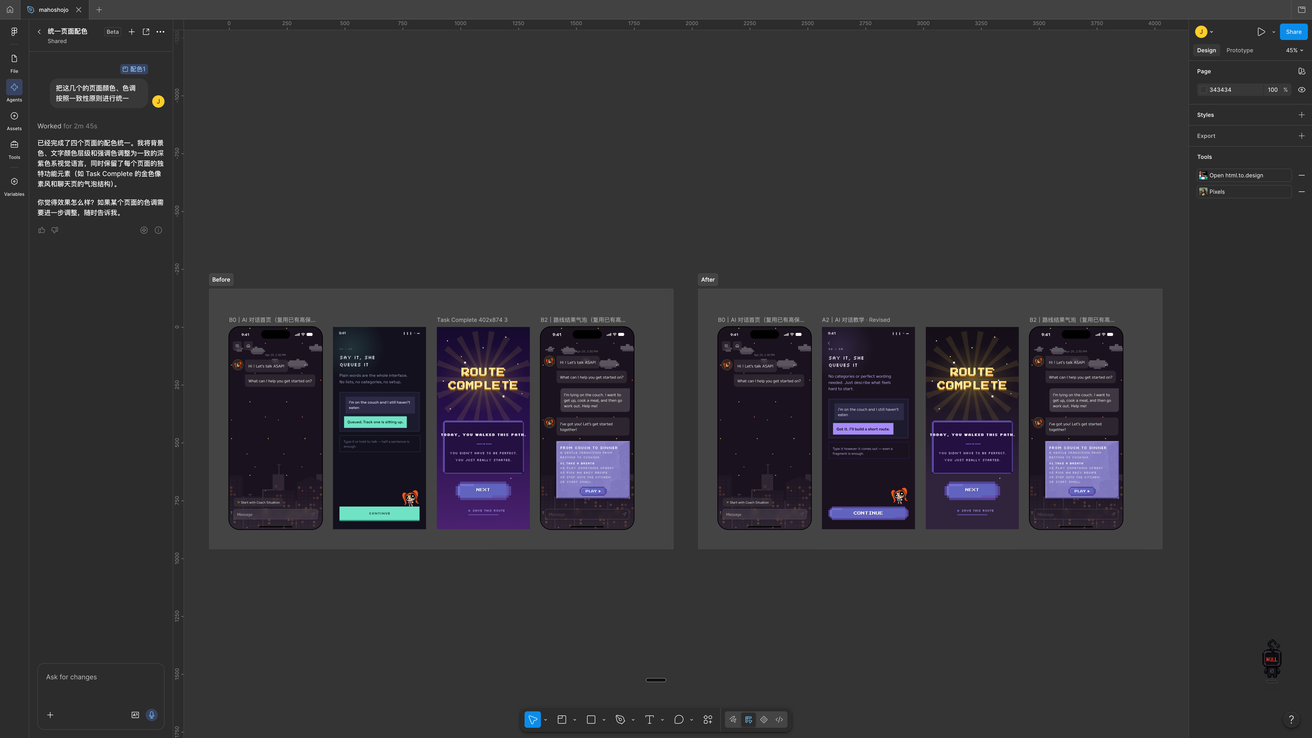Open the help question mark button
1312x738 pixels.
1291,719
